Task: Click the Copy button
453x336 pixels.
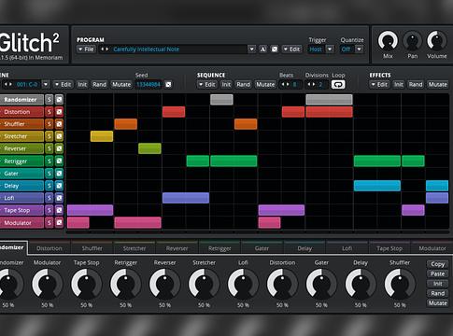Action: (x=437, y=264)
